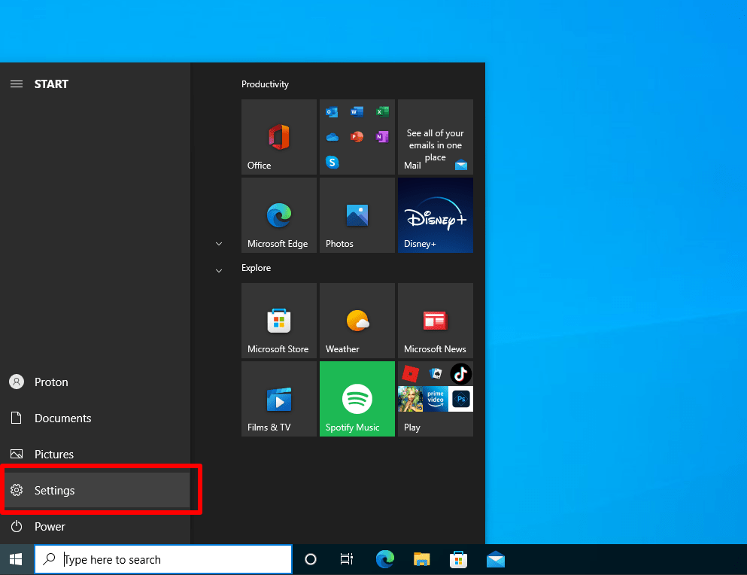Open Cortana from the taskbar
747x575 pixels.
(x=311, y=559)
